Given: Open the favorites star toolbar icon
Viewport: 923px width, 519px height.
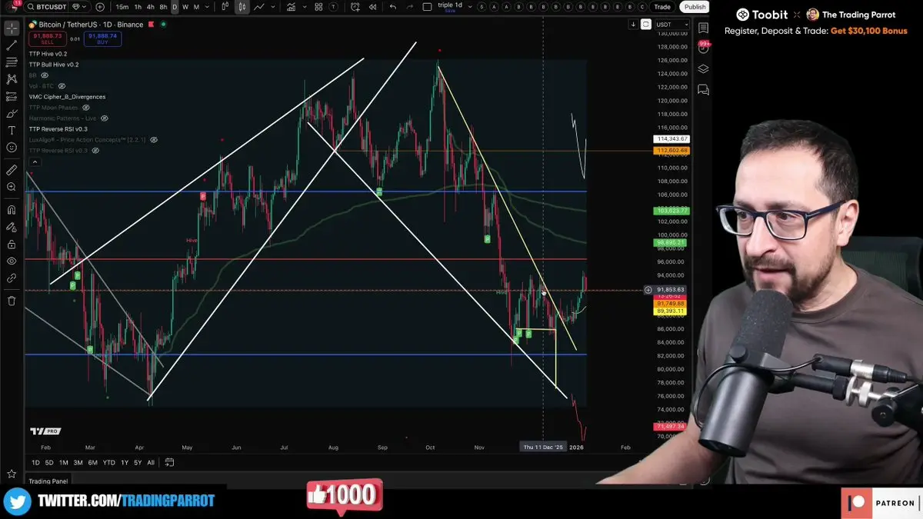Looking at the screenshot, I should pyautogui.click(x=12, y=474).
